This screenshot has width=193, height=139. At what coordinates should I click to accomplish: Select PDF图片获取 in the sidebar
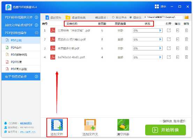pyautogui.click(x=21, y=69)
